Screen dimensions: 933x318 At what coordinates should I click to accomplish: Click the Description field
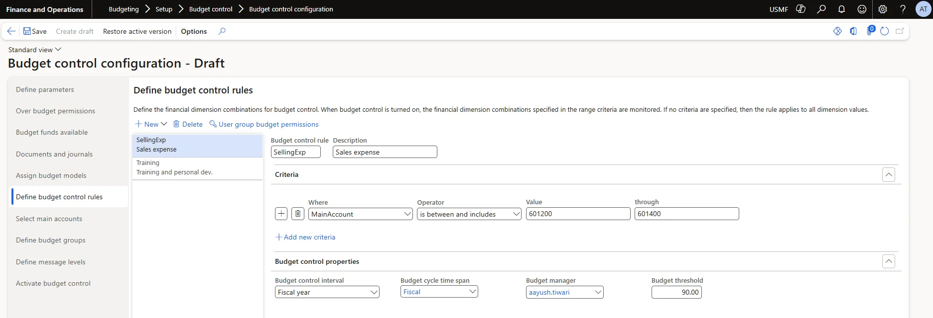[385, 152]
